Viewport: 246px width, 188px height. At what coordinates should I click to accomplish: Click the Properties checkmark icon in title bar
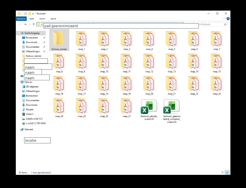pyautogui.click(x=25, y=13)
